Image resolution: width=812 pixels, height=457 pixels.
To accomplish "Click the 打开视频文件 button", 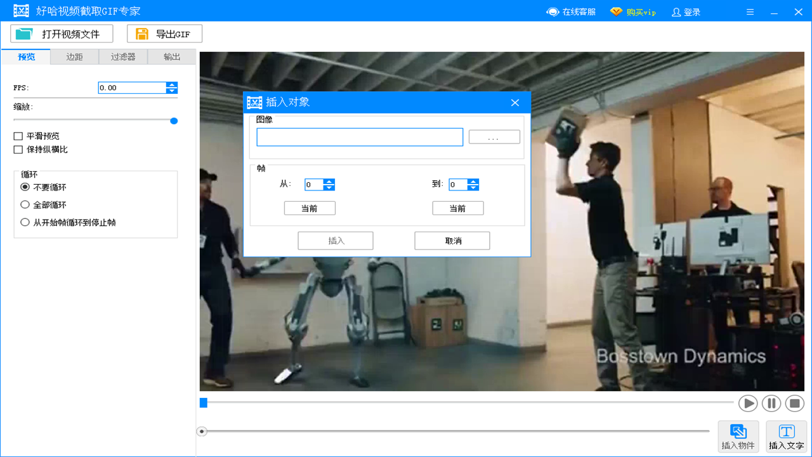I will 61,33.
